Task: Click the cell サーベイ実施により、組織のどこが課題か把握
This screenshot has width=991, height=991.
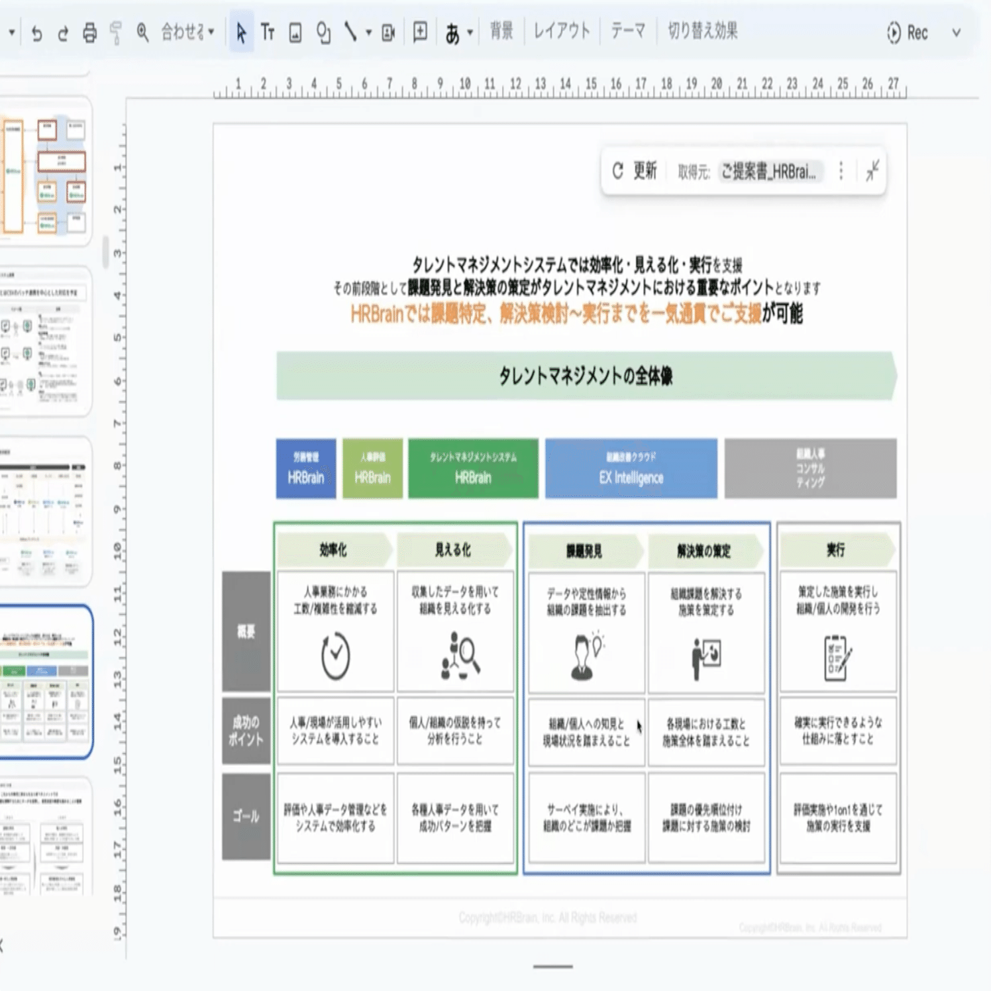Action: (587, 817)
